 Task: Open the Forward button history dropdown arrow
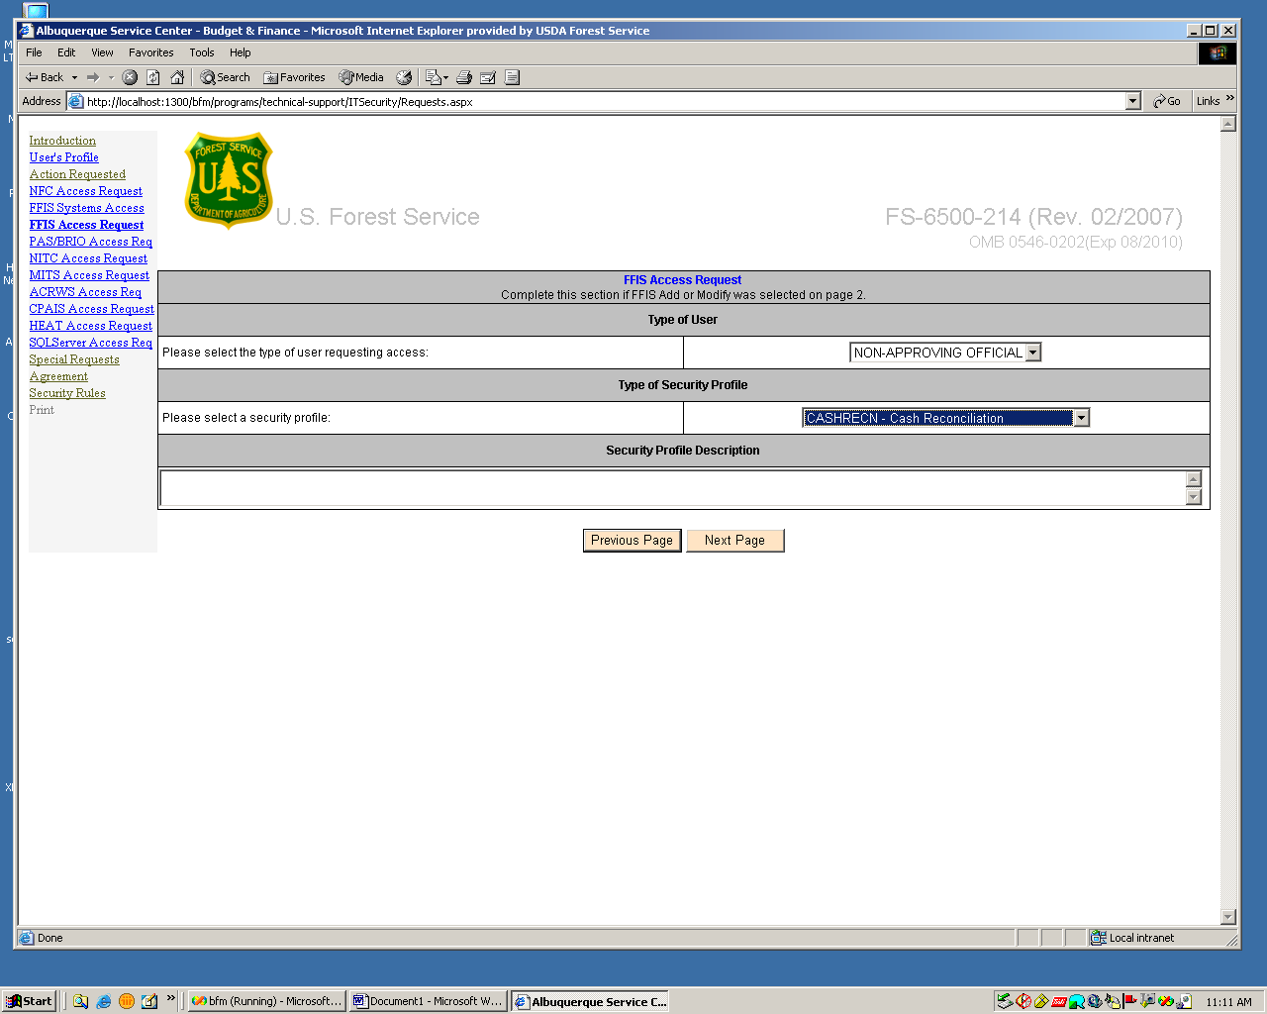point(111,77)
